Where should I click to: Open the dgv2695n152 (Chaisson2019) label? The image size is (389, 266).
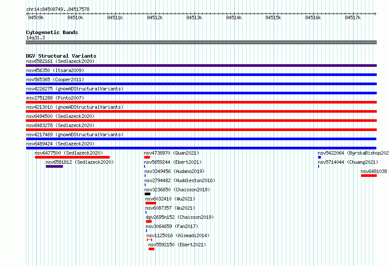180,217
